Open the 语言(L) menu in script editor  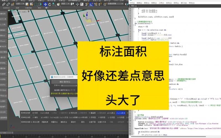tap(176, 3)
